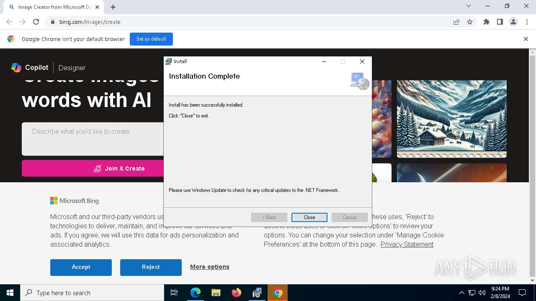Launch Firefox from taskbar
This screenshot has width=536, height=301.
coord(236,293)
